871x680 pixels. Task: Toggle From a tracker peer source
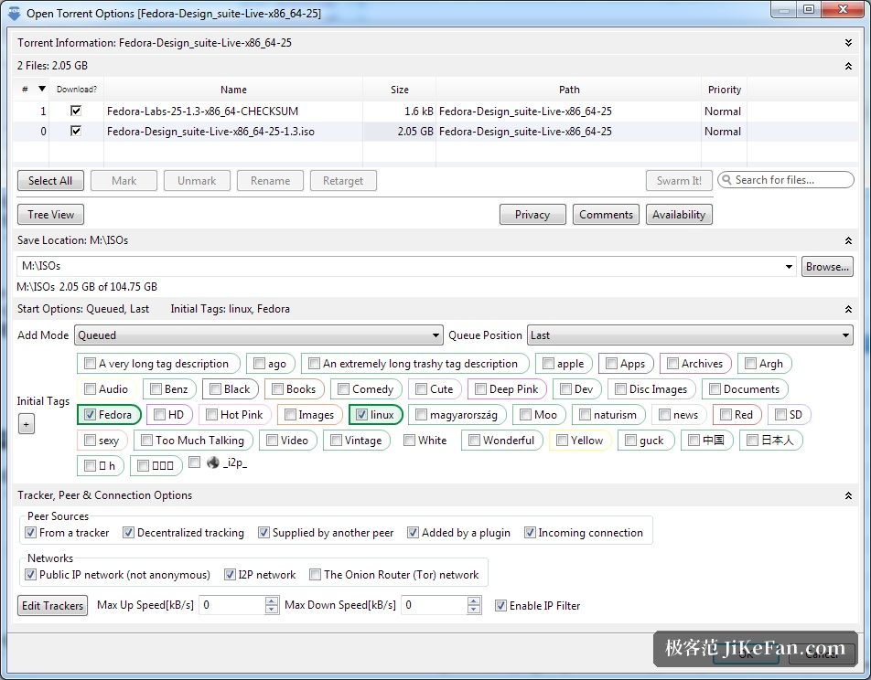30,533
